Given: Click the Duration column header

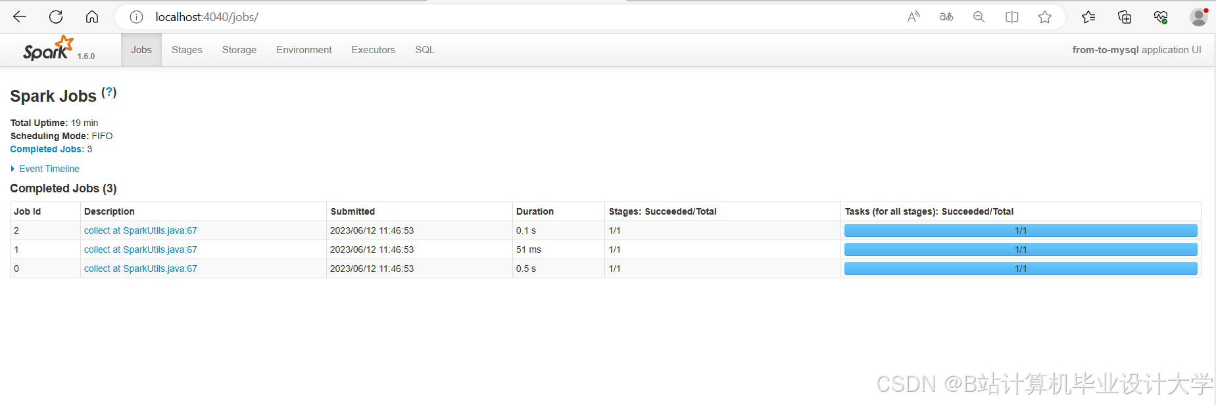Looking at the screenshot, I should click(558, 211).
